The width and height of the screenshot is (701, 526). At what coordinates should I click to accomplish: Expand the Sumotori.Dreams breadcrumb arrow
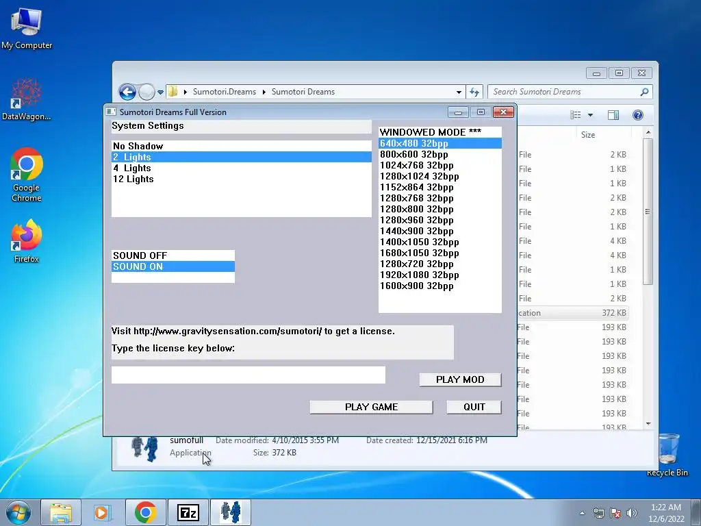pyautogui.click(x=264, y=92)
